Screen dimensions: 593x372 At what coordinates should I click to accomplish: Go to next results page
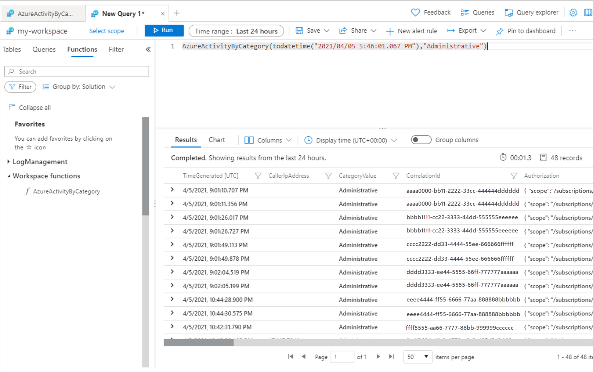pyautogui.click(x=378, y=357)
